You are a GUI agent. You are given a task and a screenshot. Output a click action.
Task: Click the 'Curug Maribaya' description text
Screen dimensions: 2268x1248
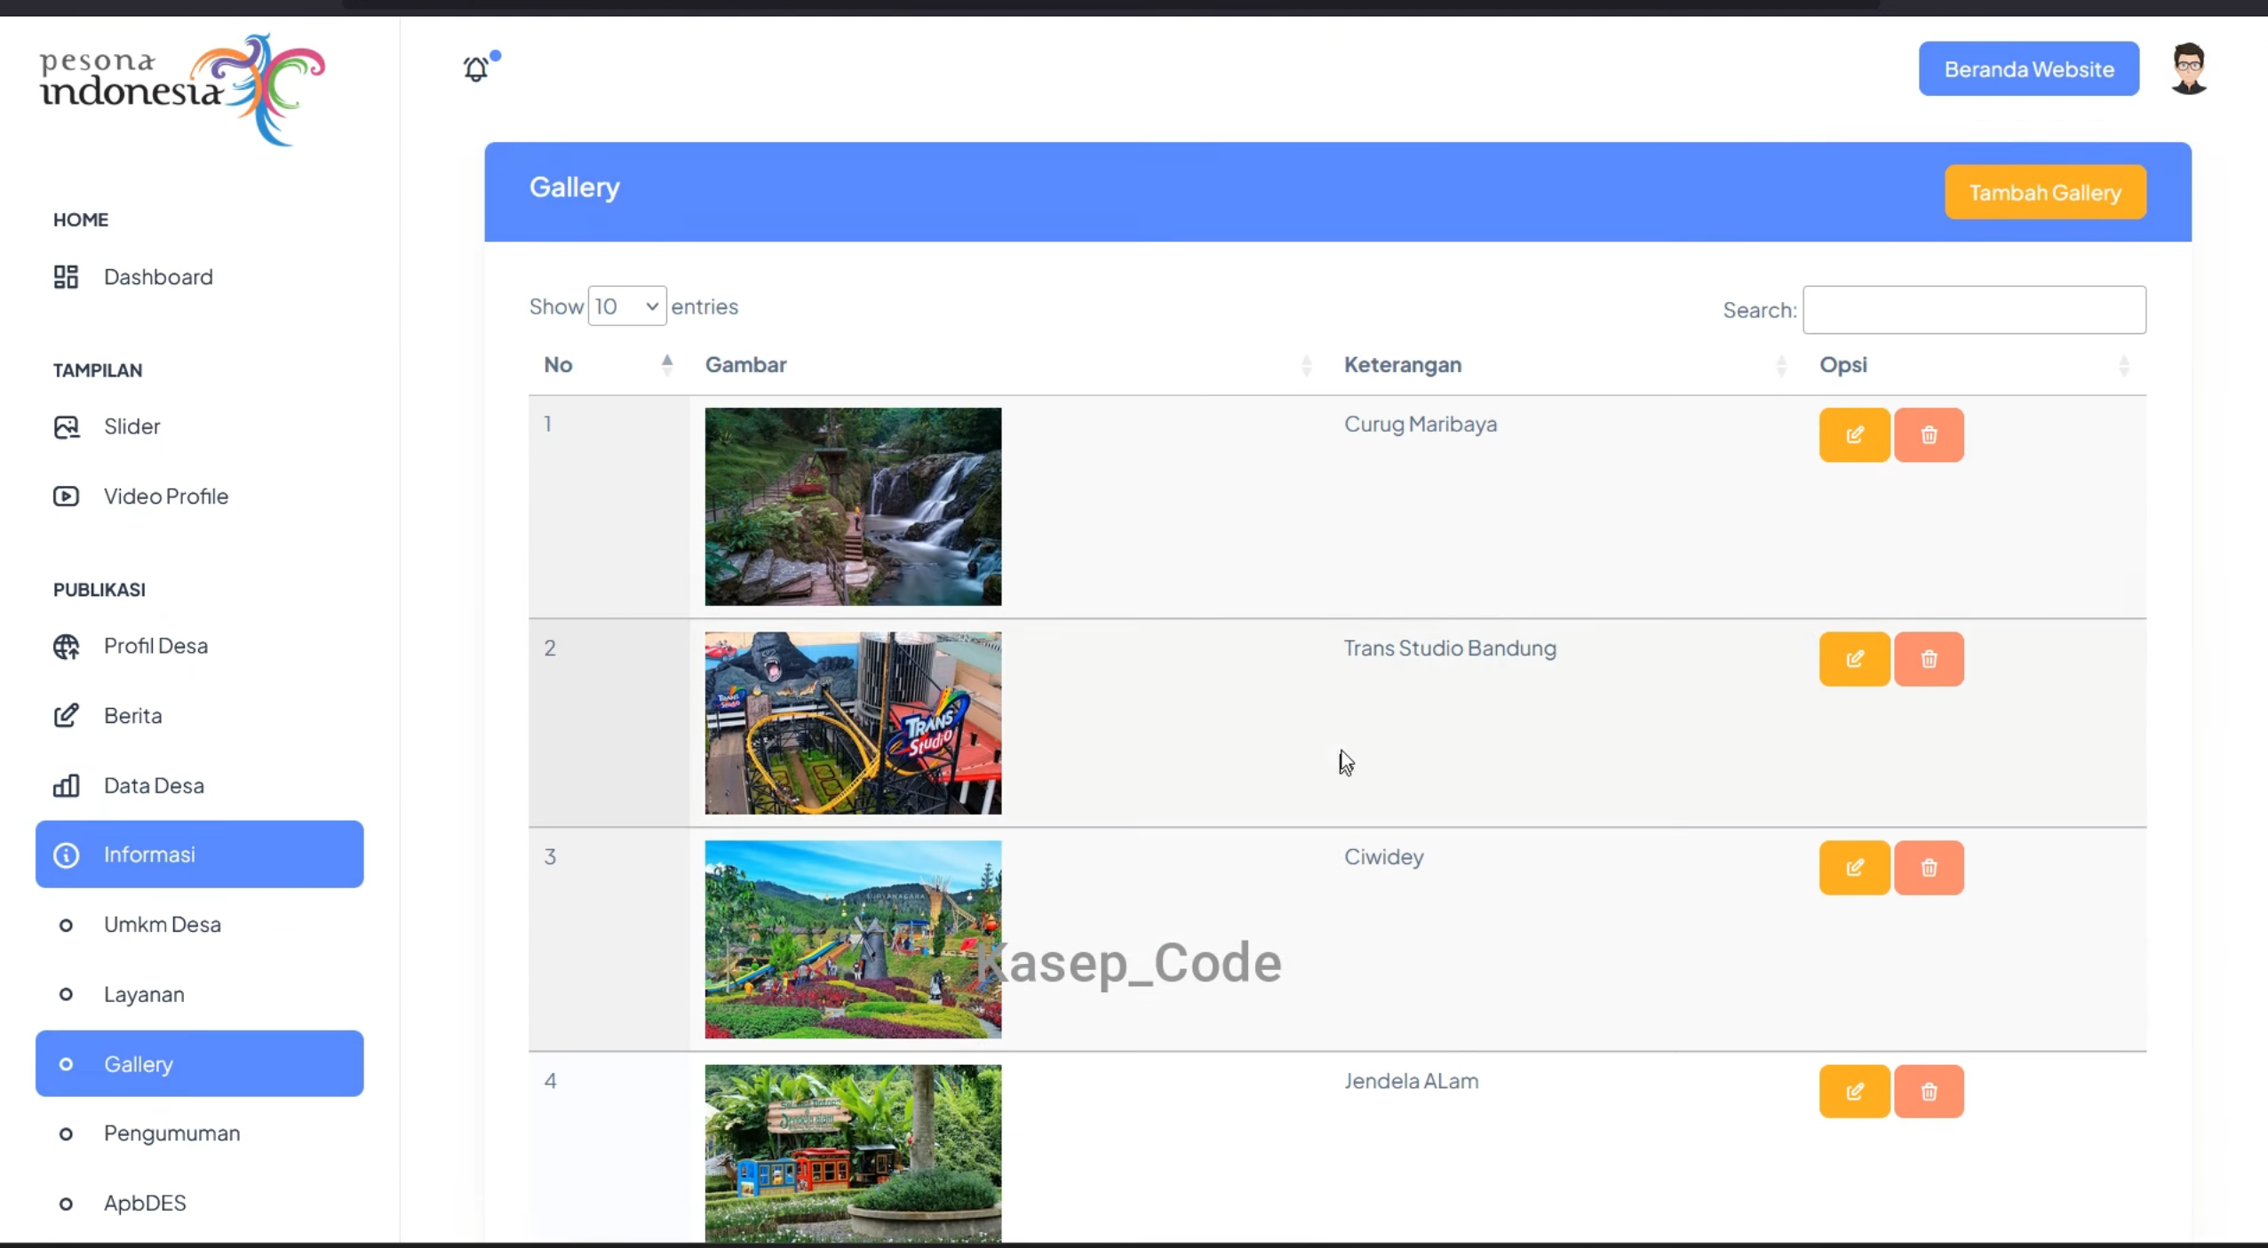(1420, 425)
